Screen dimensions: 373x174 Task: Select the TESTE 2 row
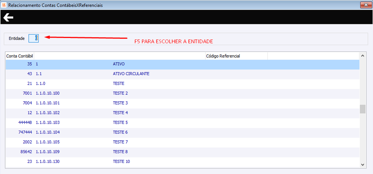[183, 93]
